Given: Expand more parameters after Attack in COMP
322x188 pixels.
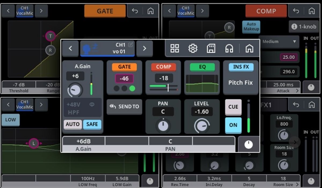Looking at the screenshot, I should click(297, 91).
